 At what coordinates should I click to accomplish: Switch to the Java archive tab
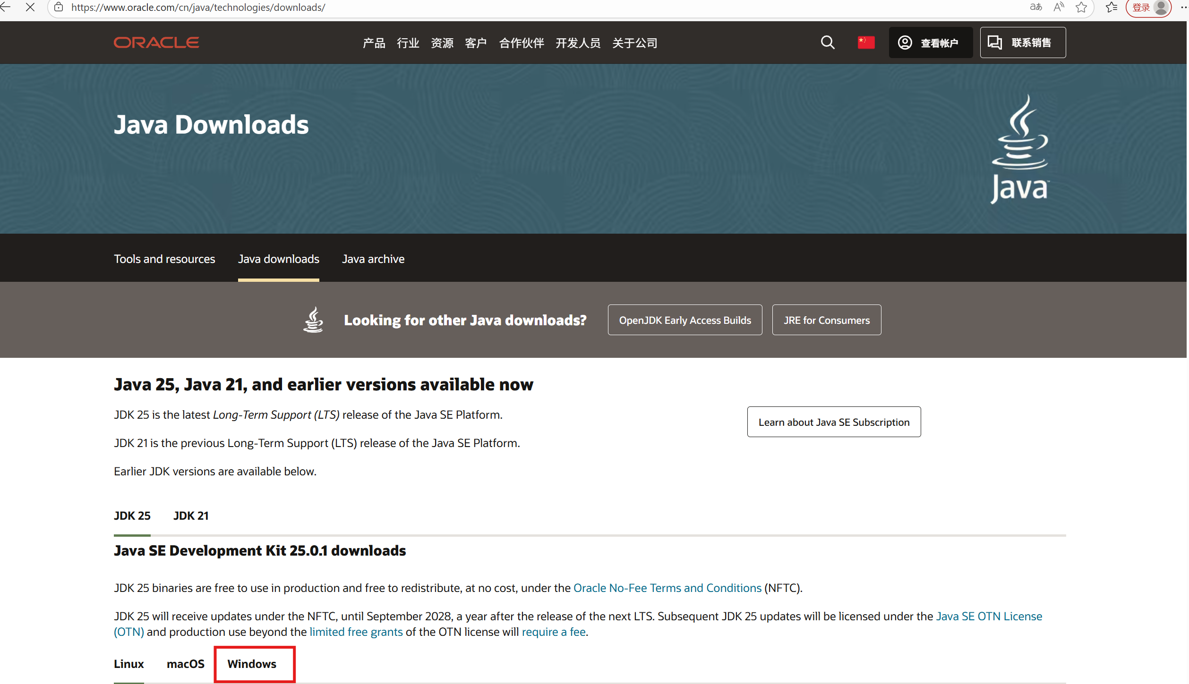(373, 259)
